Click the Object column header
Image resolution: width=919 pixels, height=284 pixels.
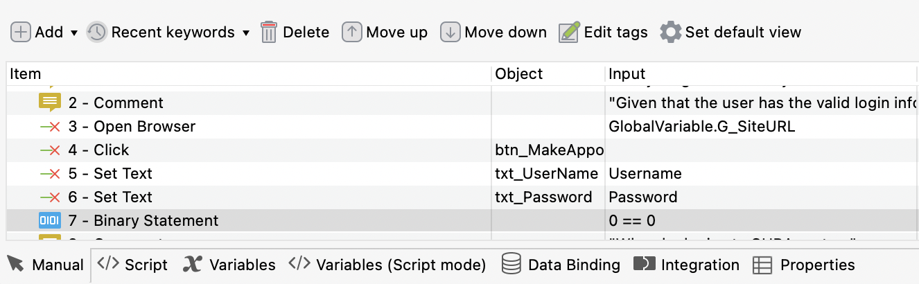coord(519,74)
